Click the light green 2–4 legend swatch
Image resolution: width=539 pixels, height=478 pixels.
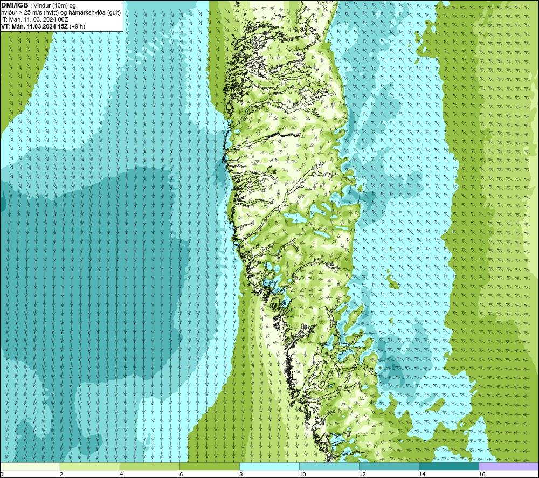click(89, 467)
